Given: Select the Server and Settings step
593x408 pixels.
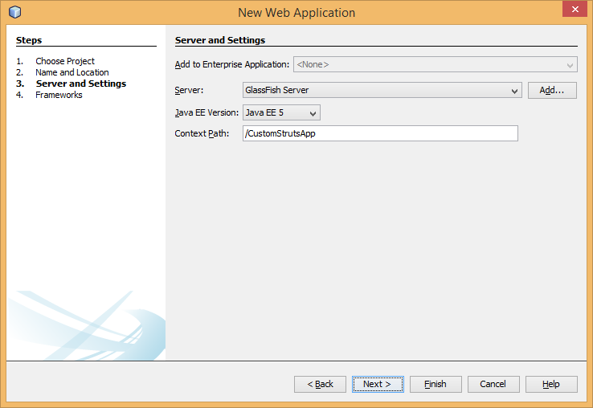Looking at the screenshot, I should 81,84.
